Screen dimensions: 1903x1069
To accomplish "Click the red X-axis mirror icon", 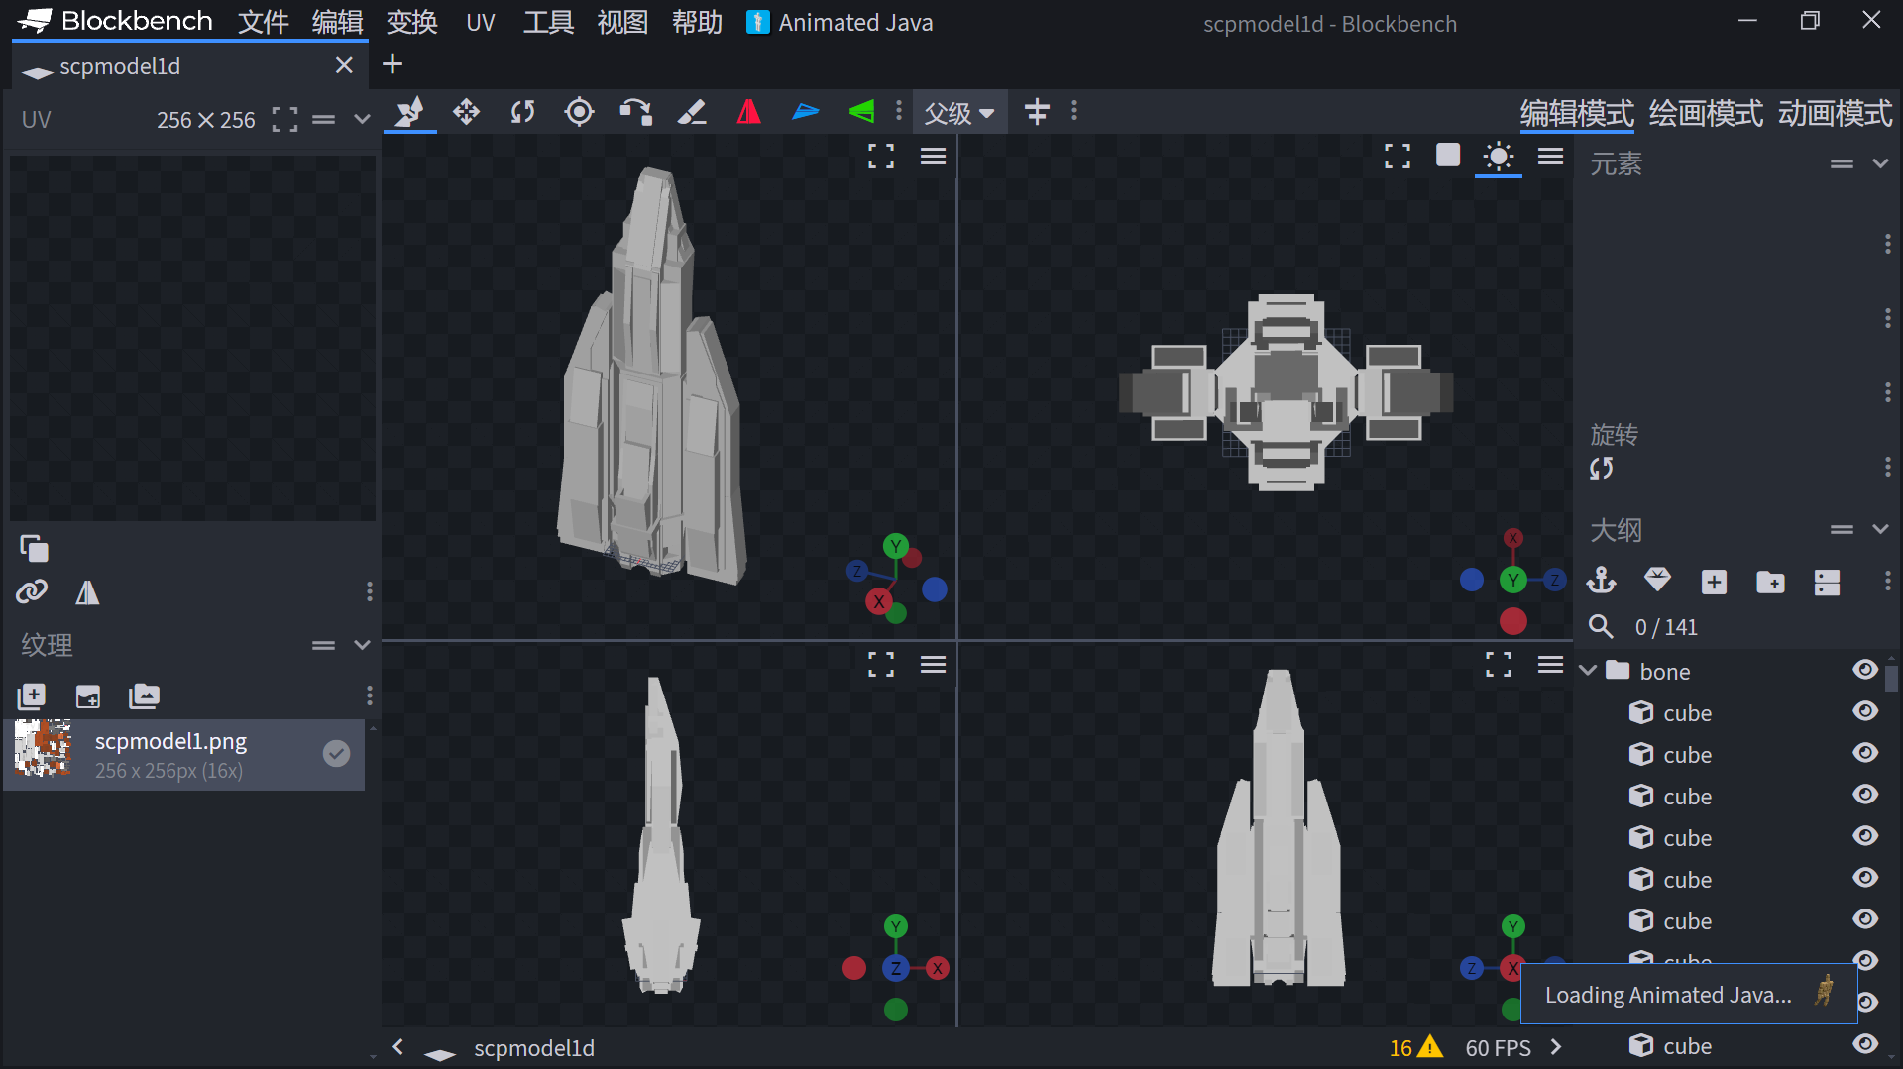I will click(x=748, y=112).
